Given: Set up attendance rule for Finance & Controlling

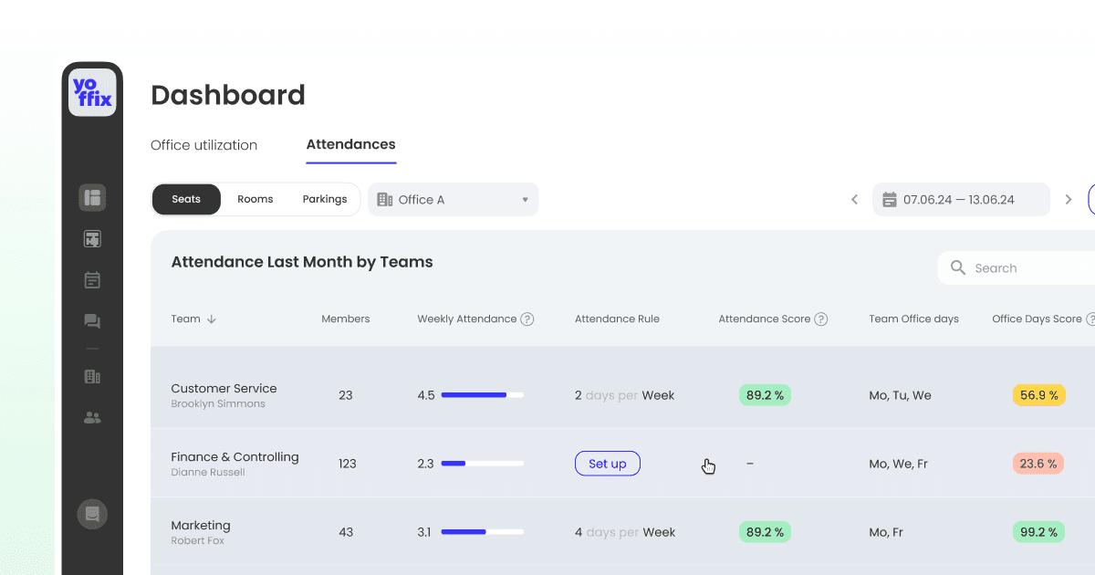Looking at the screenshot, I should (607, 464).
